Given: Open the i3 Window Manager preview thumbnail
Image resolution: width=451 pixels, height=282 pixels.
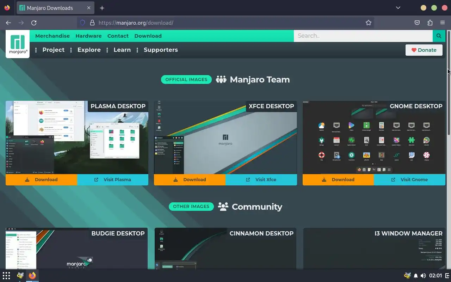Looking at the screenshot, I should coord(374,249).
